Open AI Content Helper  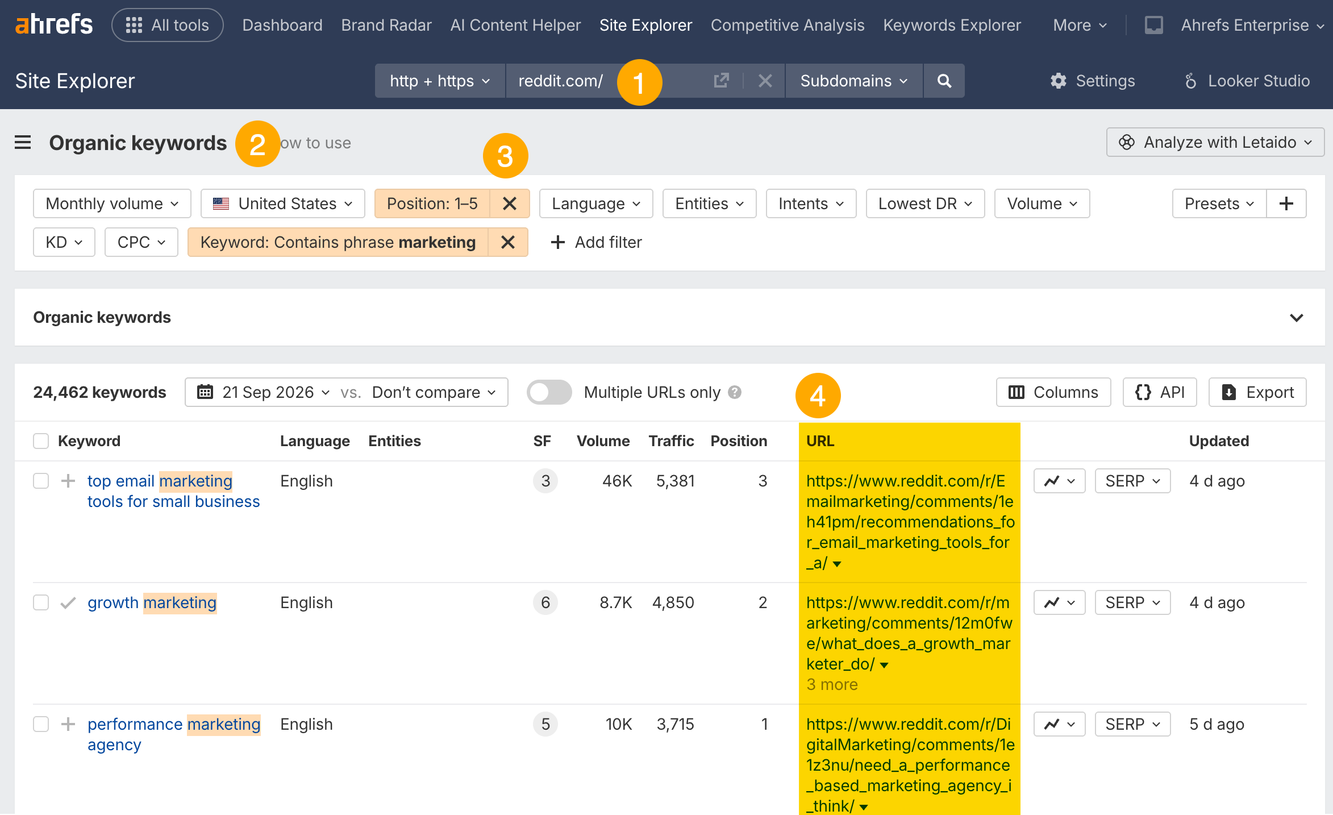point(515,25)
